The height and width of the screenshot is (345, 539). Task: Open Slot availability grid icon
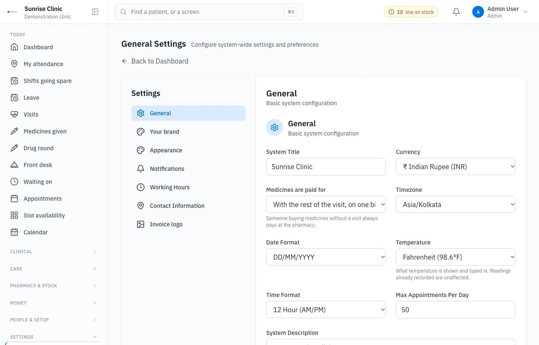pyautogui.click(x=14, y=215)
